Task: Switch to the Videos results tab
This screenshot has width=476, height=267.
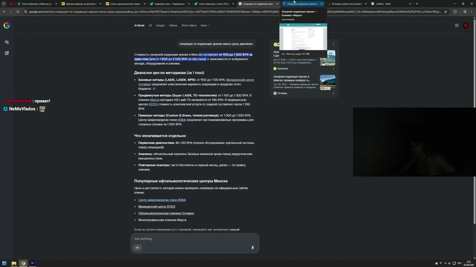Action: point(173,26)
